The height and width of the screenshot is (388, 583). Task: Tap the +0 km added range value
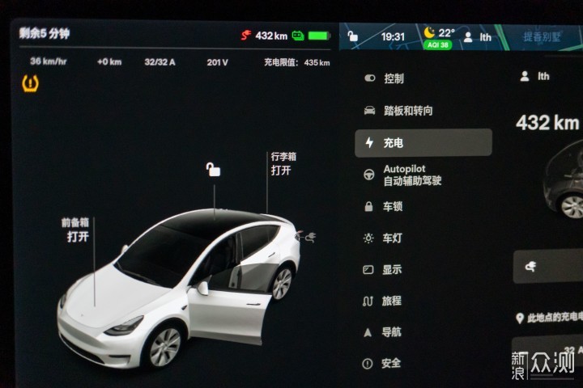109,61
